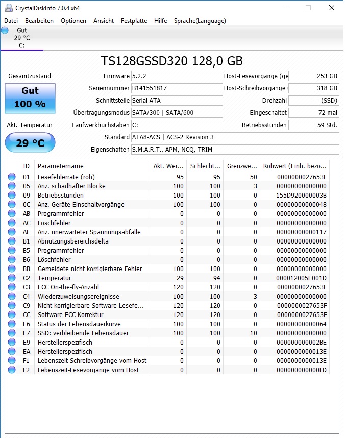345x438 pixels.
Task: Open the Hilfe menu
Action: coord(161,21)
